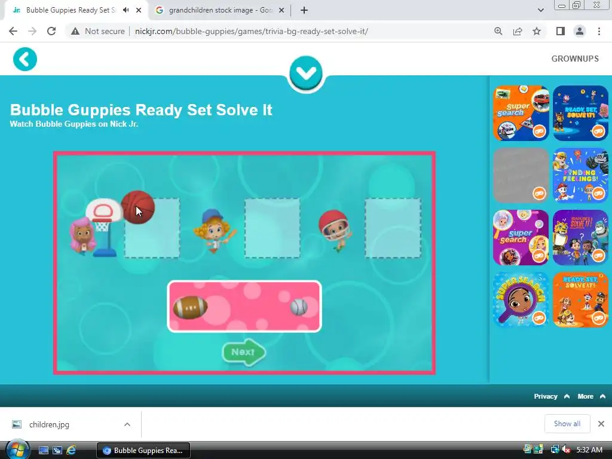
Task: Open the purple Super Search game tile
Action: pos(521,237)
